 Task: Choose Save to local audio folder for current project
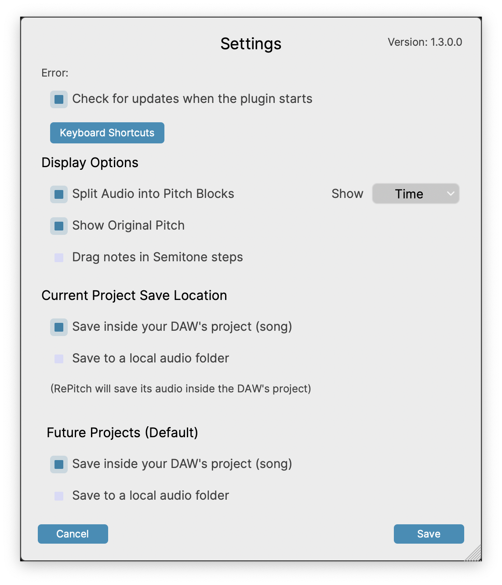coord(59,359)
